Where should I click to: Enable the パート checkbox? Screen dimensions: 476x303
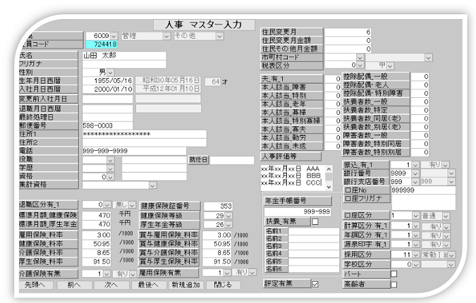tap(393, 274)
